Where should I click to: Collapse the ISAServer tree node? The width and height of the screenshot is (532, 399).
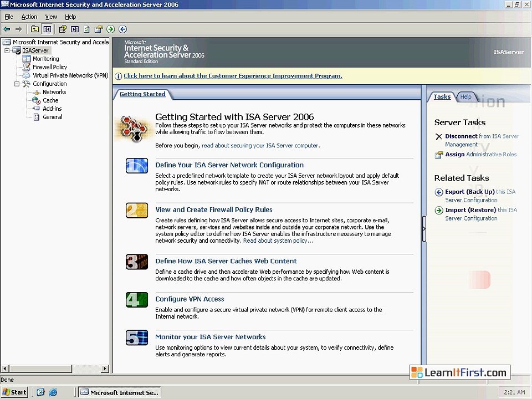click(x=7, y=50)
